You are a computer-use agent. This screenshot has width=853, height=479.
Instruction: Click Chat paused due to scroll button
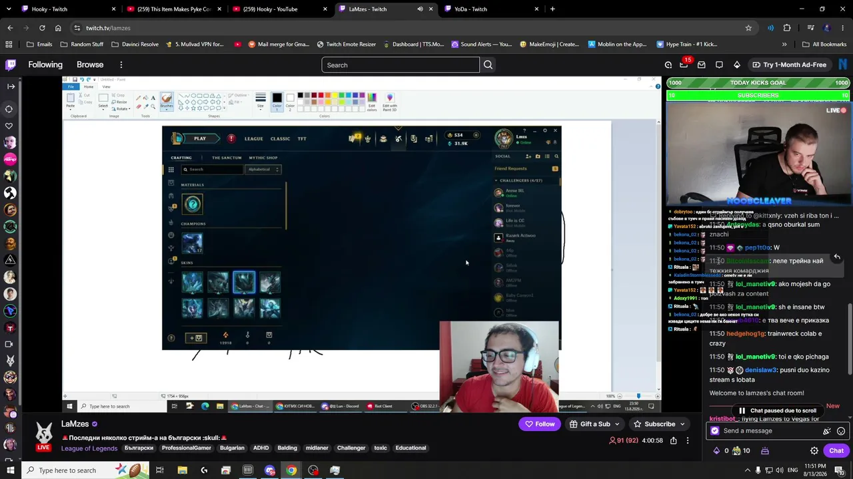coord(777,410)
